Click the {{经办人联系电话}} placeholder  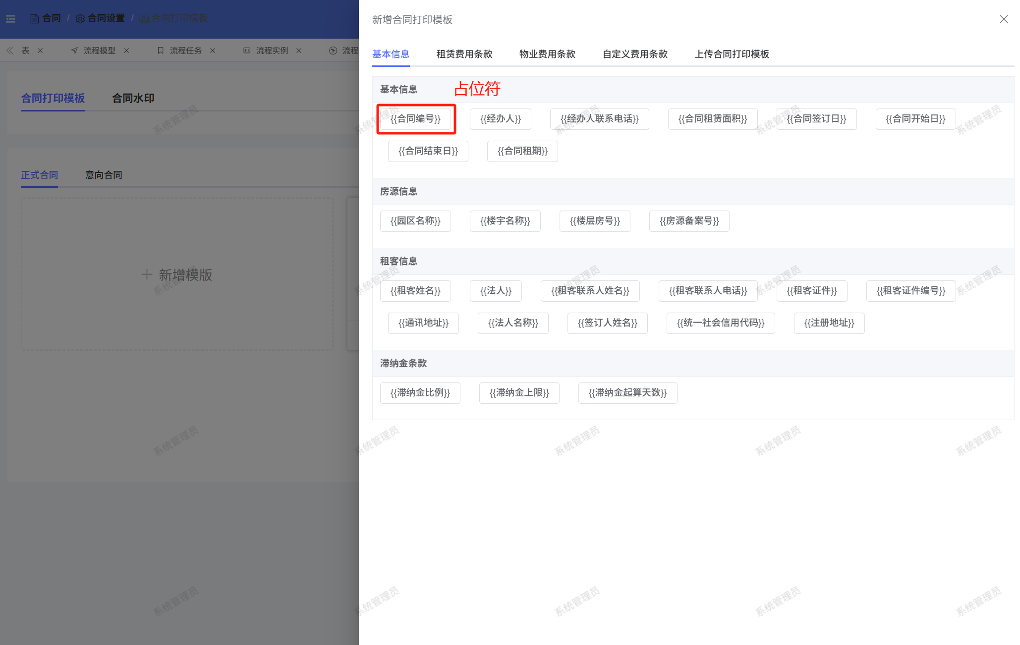pyautogui.click(x=599, y=119)
